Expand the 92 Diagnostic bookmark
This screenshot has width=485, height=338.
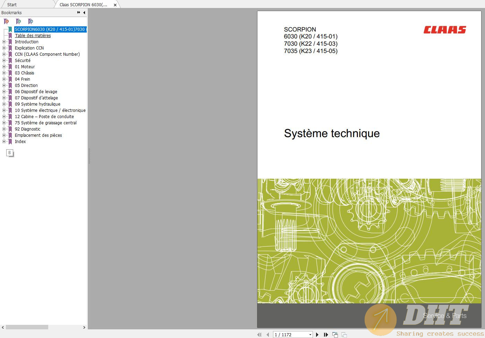pyautogui.click(x=4, y=129)
